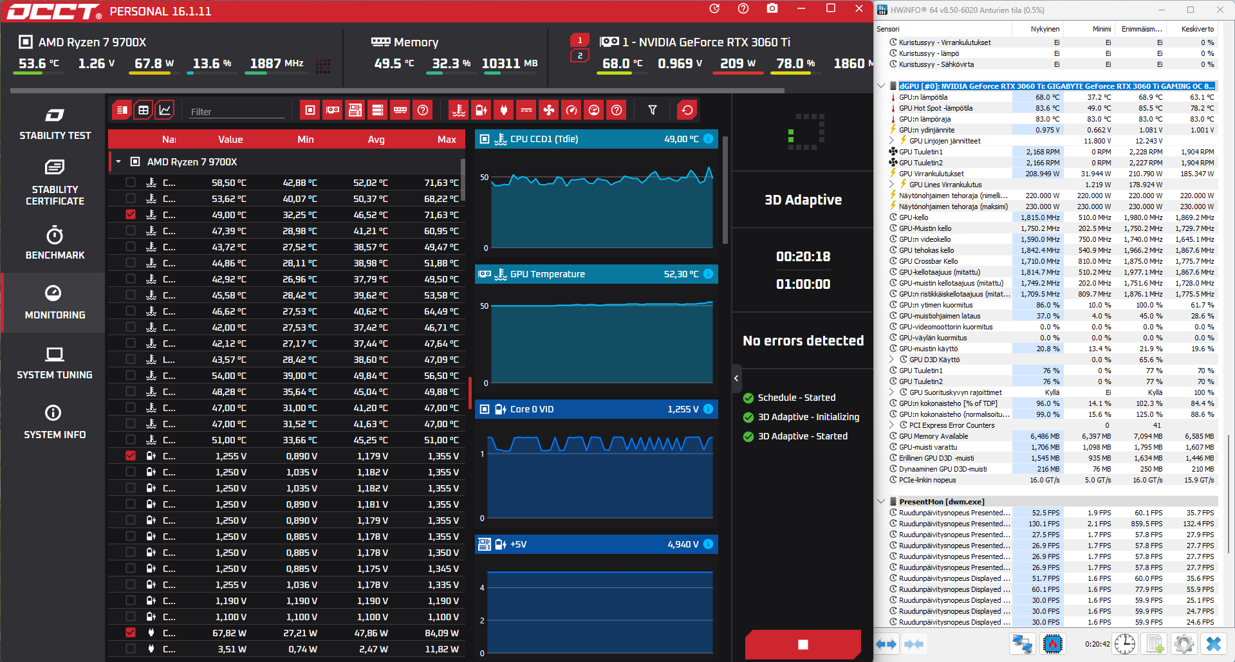Click the reset min/max values icon
The width and height of the screenshot is (1235, 662).
687,110
